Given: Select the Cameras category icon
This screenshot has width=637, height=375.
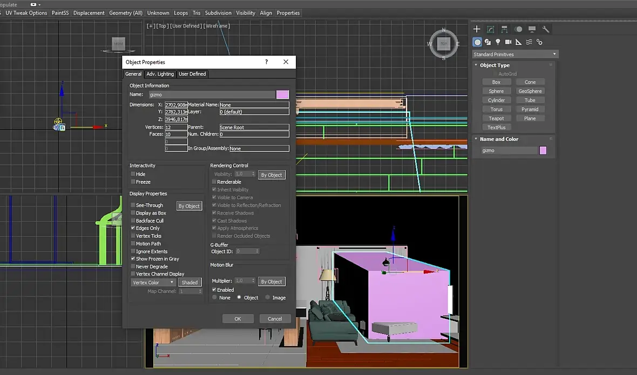Looking at the screenshot, I should (x=508, y=42).
